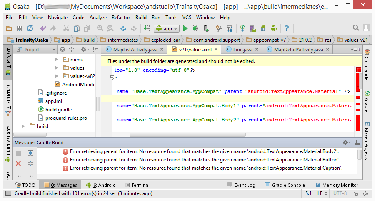375x201 pixels.
Task: Open the Event Log window
Action: click(x=241, y=185)
